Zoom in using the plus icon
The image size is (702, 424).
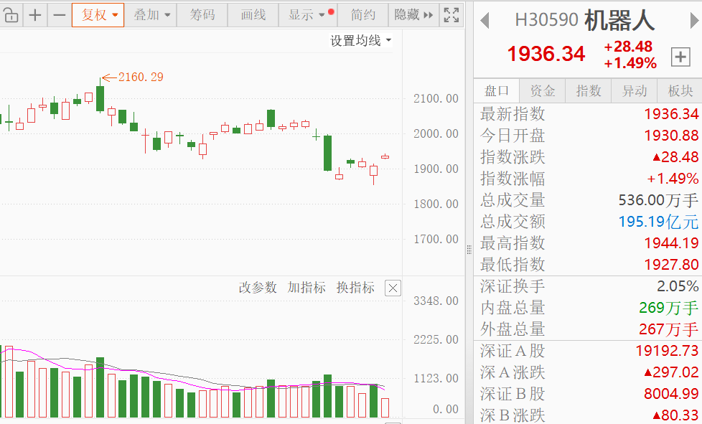34,14
